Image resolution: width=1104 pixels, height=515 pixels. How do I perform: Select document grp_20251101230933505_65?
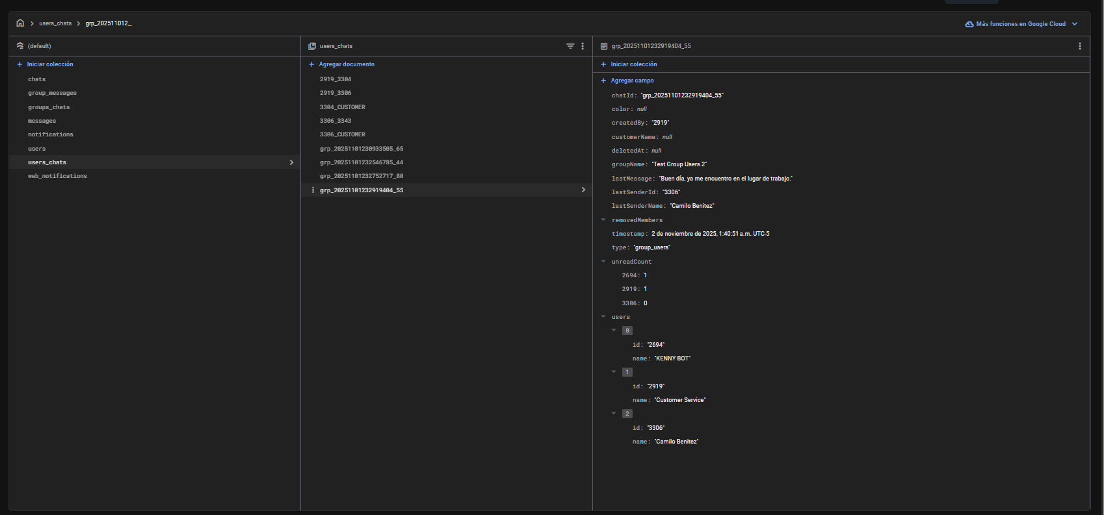click(361, 149)
